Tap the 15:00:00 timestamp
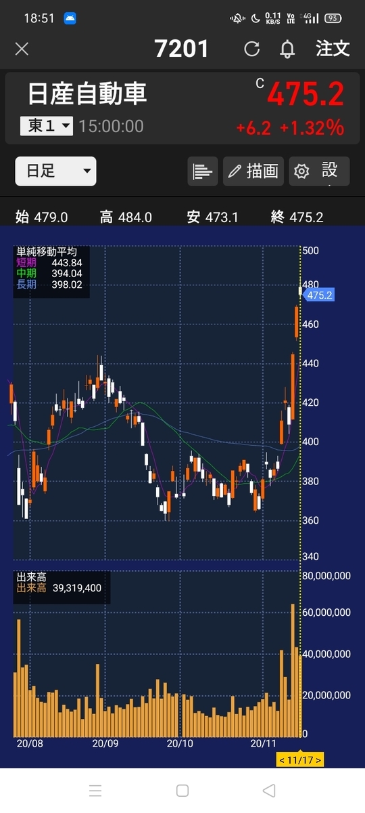Viewport: 365px width, 813px height. (111, 126)
